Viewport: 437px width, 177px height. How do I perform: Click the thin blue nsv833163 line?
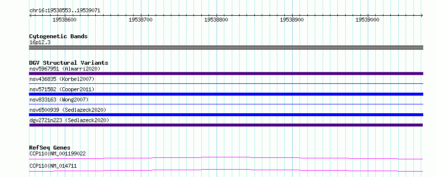pos(226,104)
